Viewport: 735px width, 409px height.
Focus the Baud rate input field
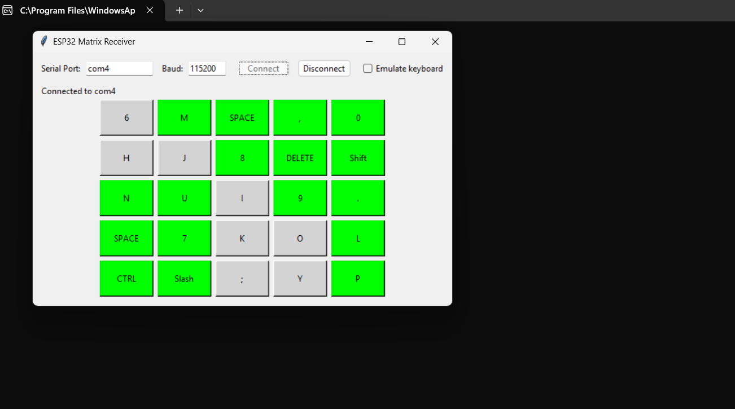click(207, 68)
